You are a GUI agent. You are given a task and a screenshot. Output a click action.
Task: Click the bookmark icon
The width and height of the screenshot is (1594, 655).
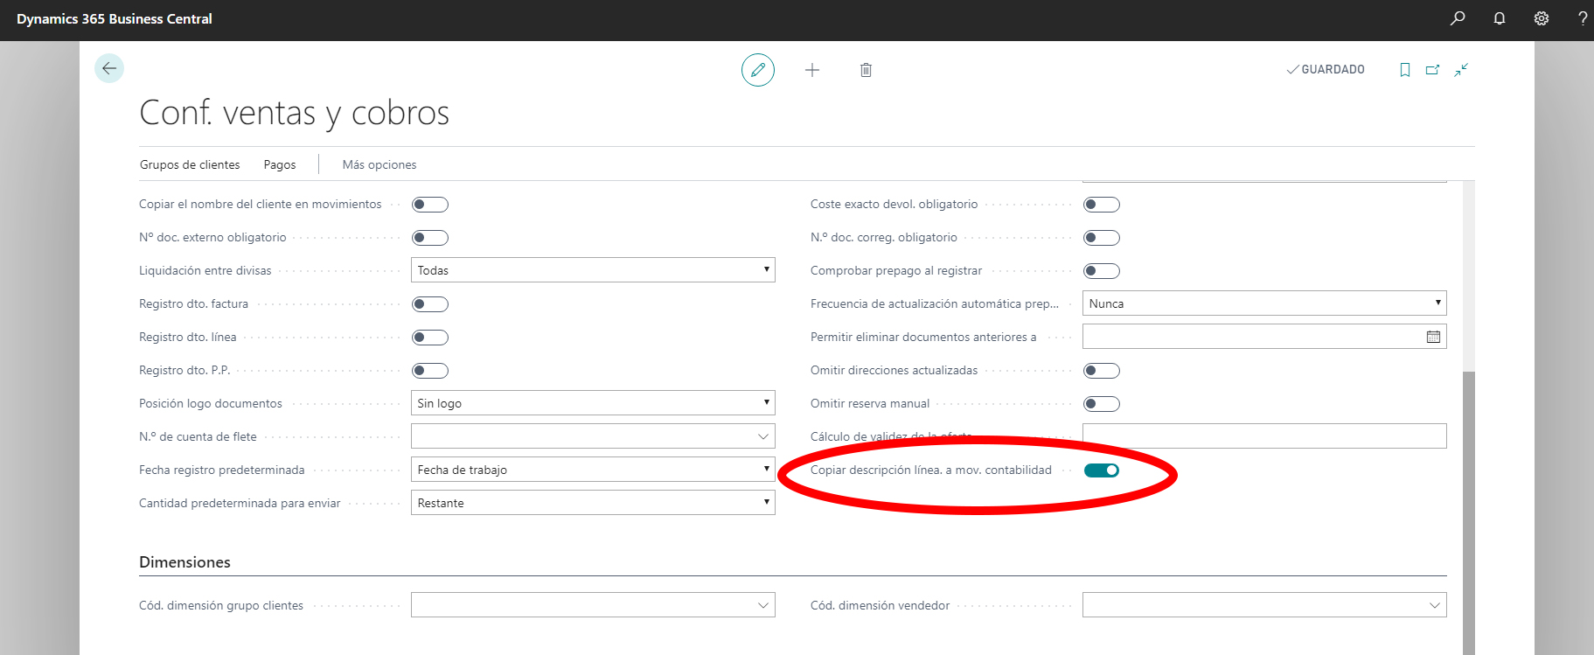click(x=1405, y=70)
